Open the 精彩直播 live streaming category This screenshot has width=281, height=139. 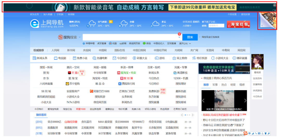[240, 58]
